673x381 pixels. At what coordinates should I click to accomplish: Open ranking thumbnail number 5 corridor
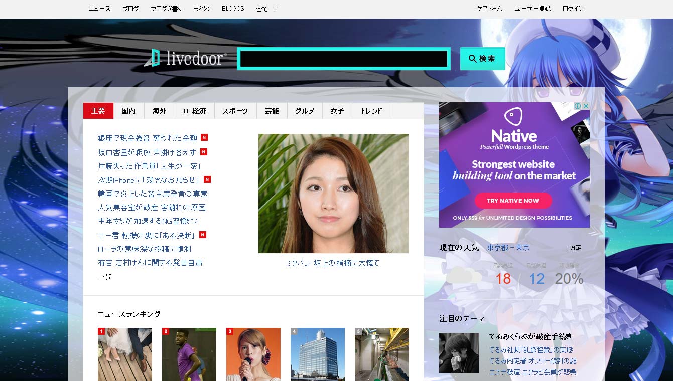[382, 354]
